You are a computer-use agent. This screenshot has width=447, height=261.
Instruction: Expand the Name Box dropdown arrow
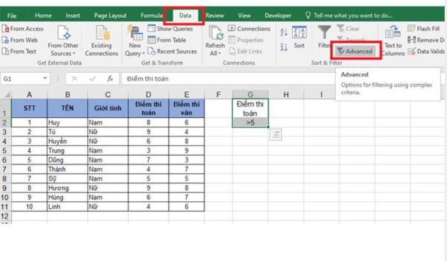click(45, 78)
